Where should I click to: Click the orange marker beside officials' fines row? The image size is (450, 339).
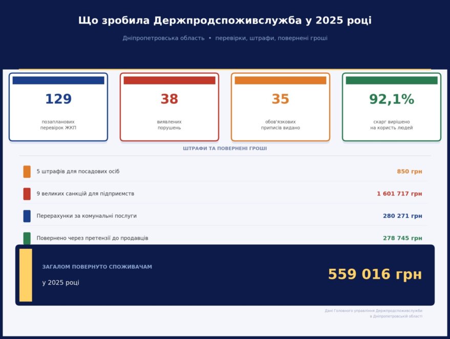click(x=27, y=172)
